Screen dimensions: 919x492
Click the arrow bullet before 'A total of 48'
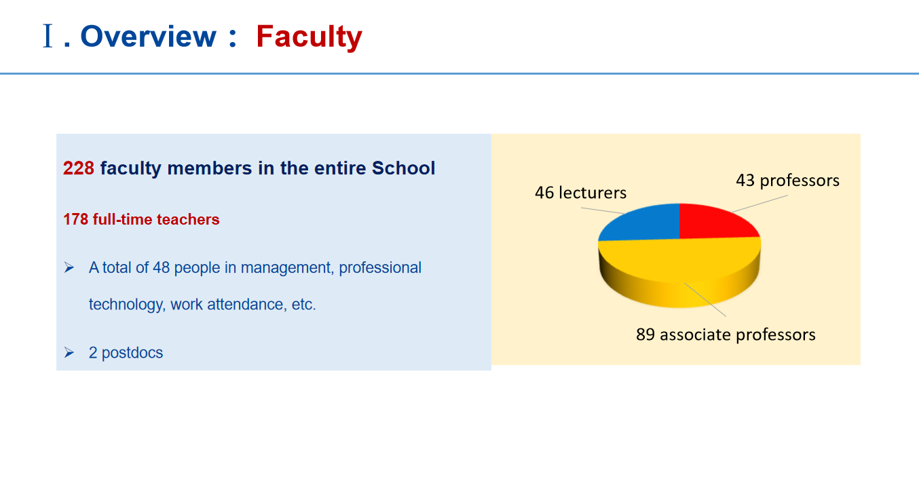tap(69, 268)
